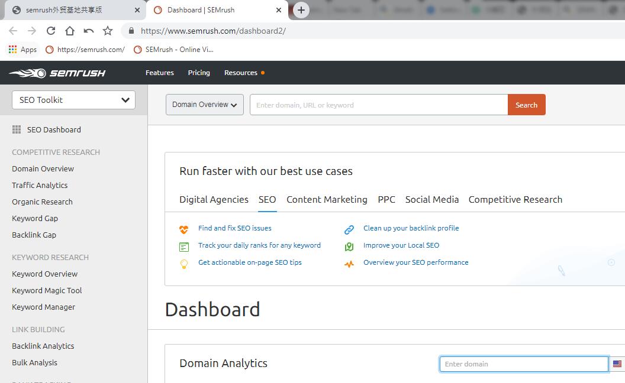Go to browser home icon
Viewport: 625px width, 383px height.
[x=70, y=31]
